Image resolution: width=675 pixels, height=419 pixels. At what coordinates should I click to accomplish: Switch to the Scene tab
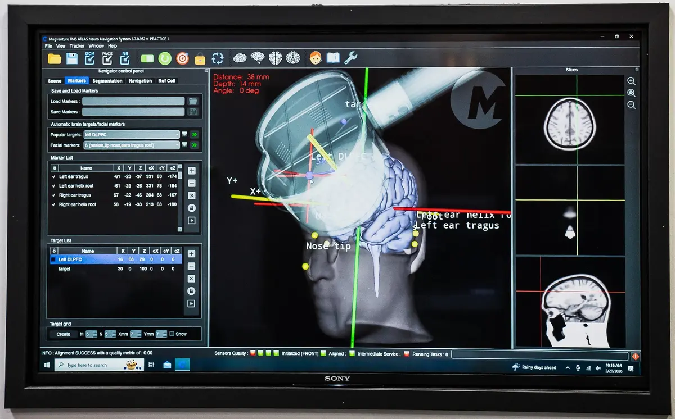pos(55,81)
